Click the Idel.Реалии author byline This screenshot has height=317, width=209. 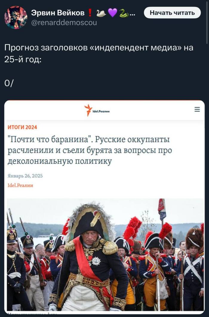tap(20, 185)
